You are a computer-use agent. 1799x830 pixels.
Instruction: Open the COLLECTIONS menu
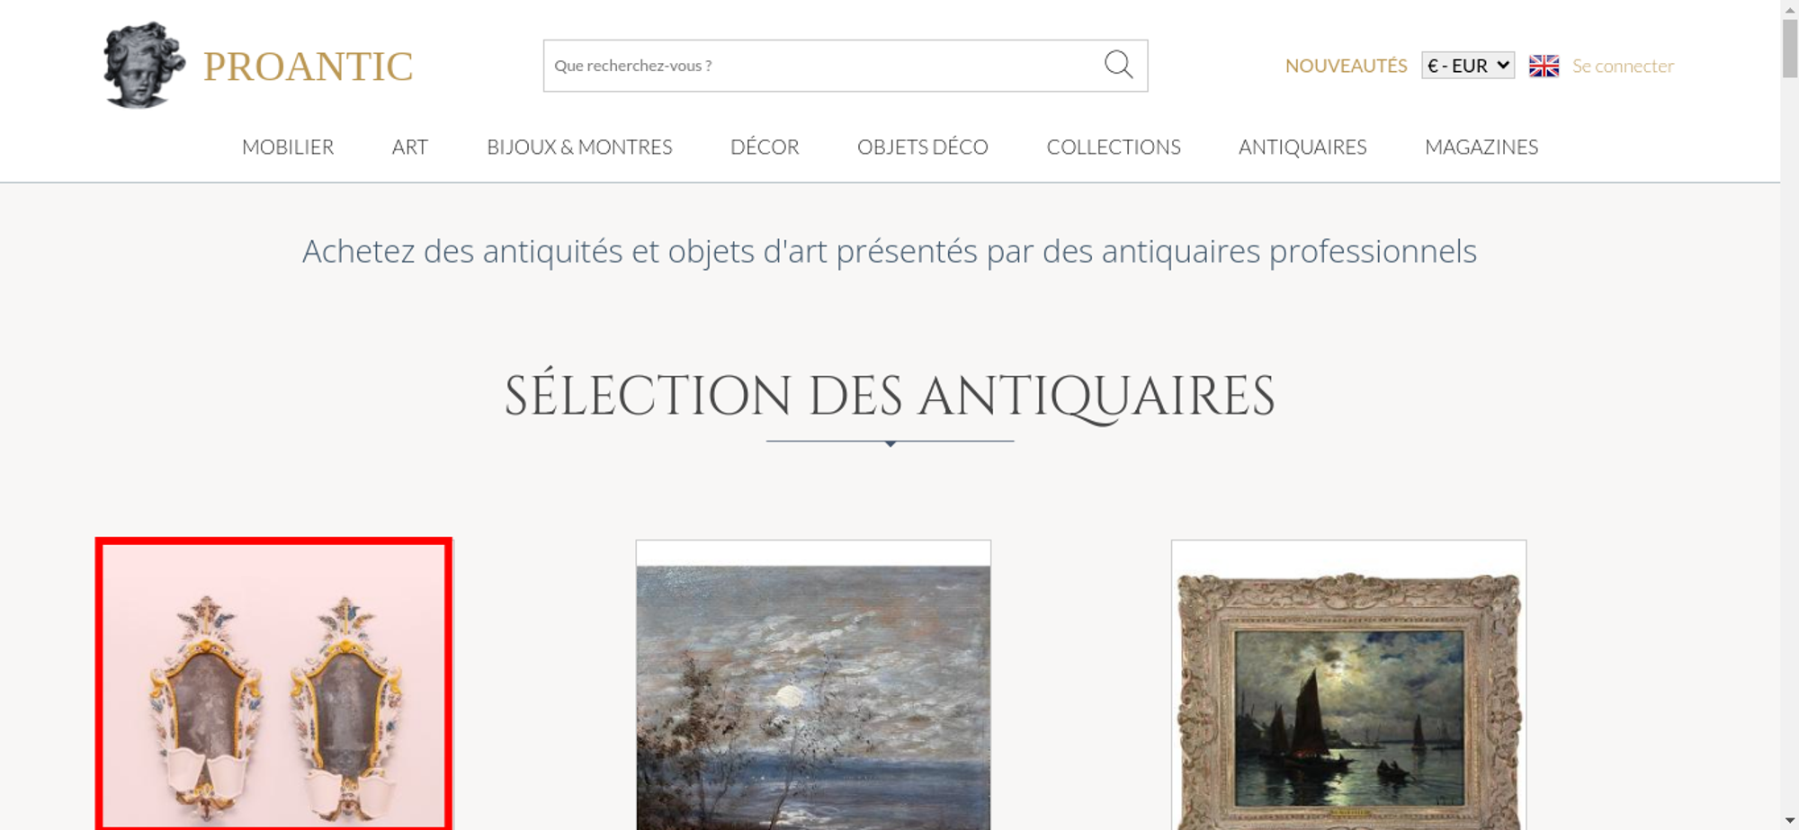[1114, 147]
